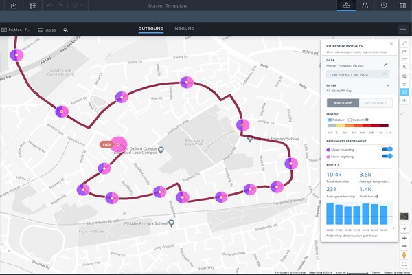The width and height of the screenshot is (412, 275).
Task: Open the Terms link at map bottom
Action: point(376,272)
